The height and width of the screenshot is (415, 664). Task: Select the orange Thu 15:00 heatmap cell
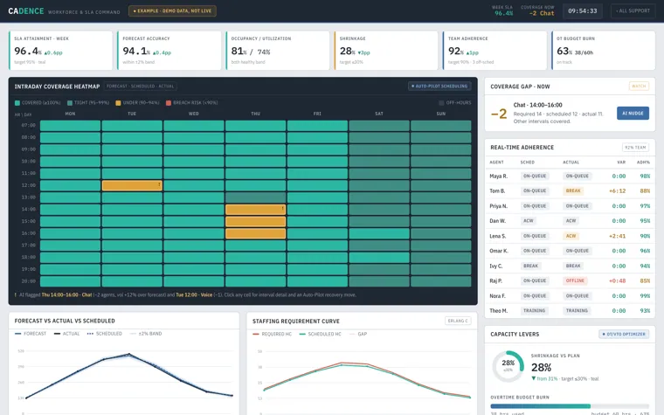coord(255,221)
